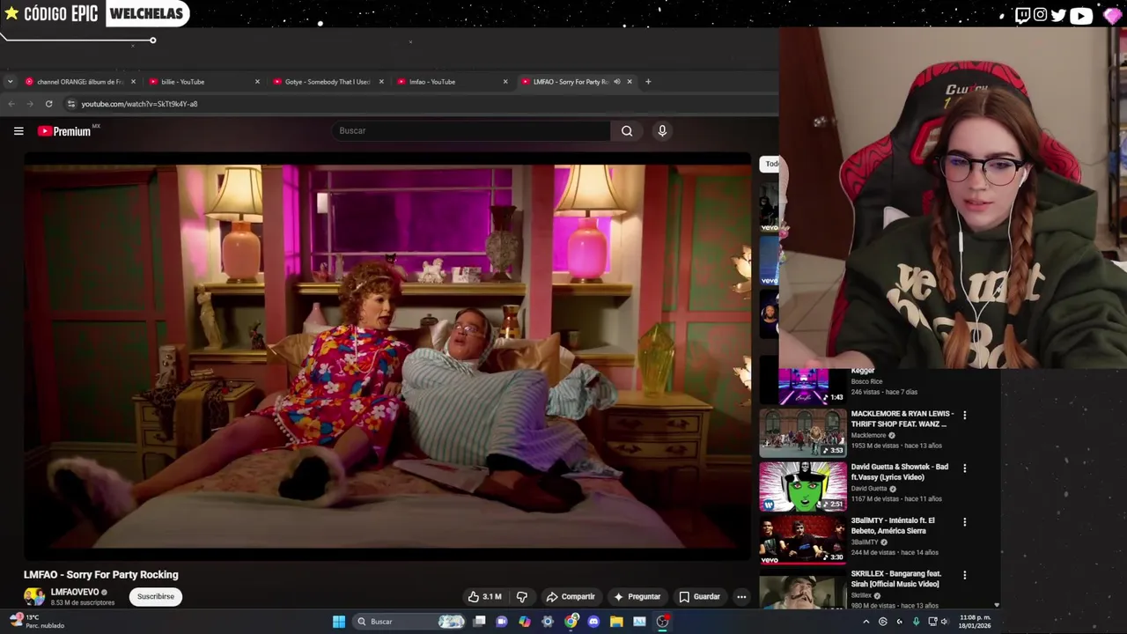This screenshot has width=1127, height=634.
Task: Open the YouTube hamburger guide menu
Action: click(18, 131)
